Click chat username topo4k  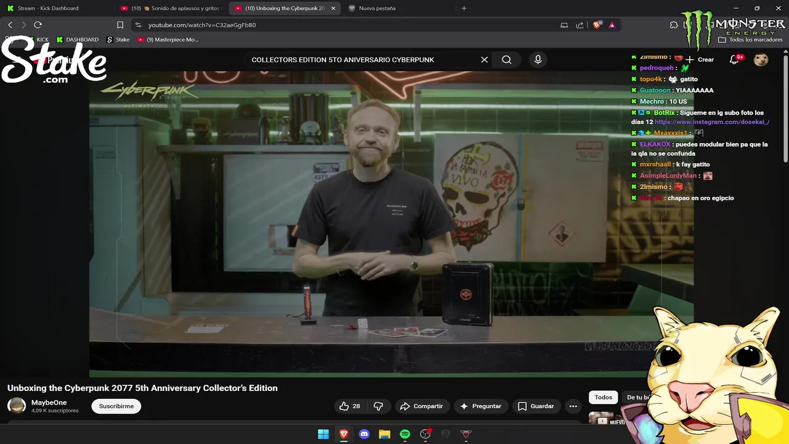point(650,79)
